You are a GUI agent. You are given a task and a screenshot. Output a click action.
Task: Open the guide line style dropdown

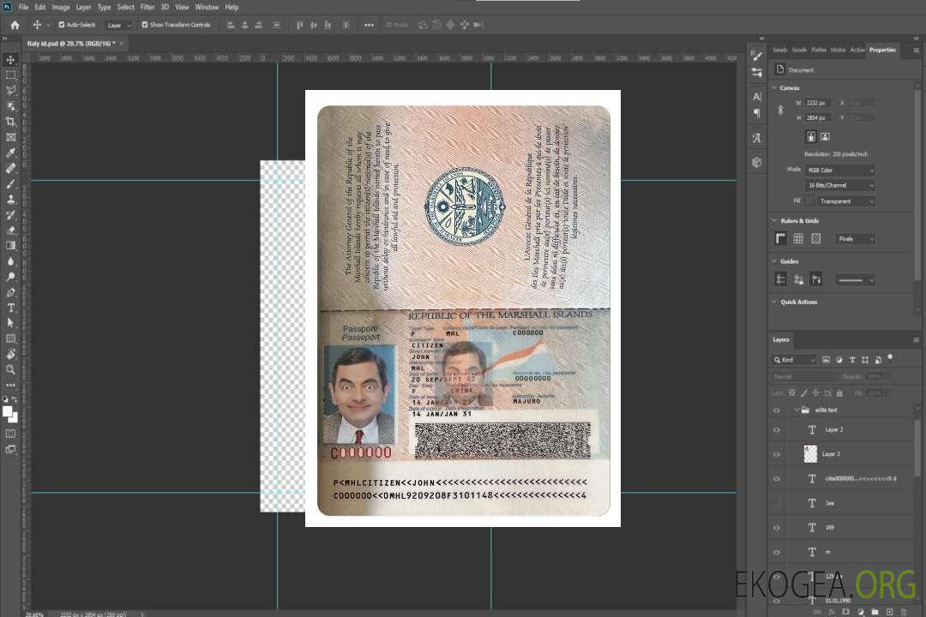coord(856,280)
